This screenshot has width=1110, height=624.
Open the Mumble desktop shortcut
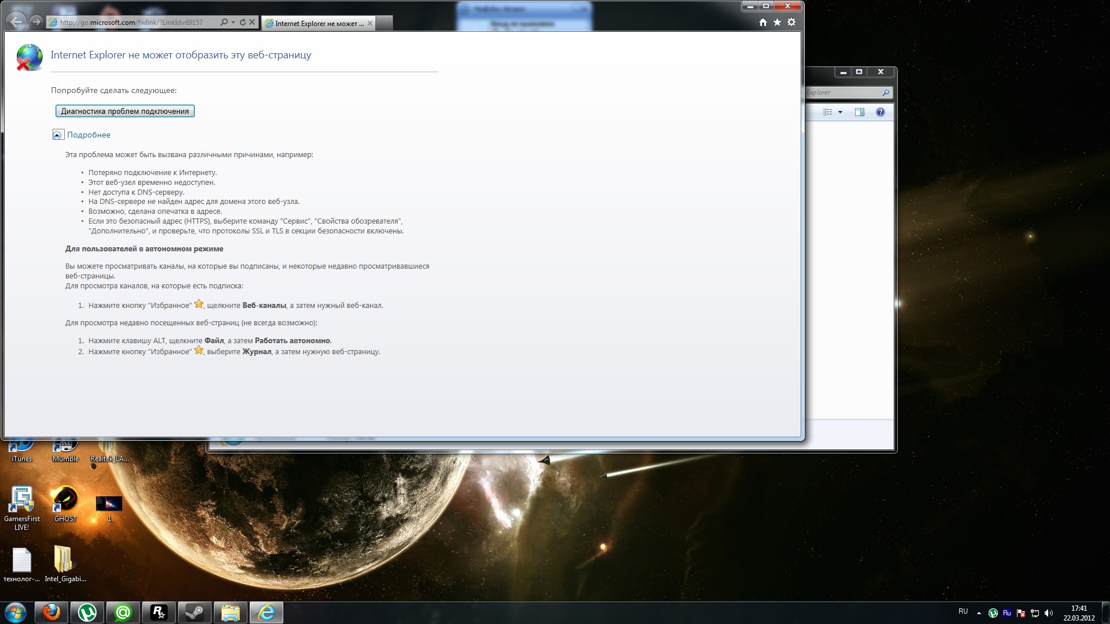tap(65, 451)
